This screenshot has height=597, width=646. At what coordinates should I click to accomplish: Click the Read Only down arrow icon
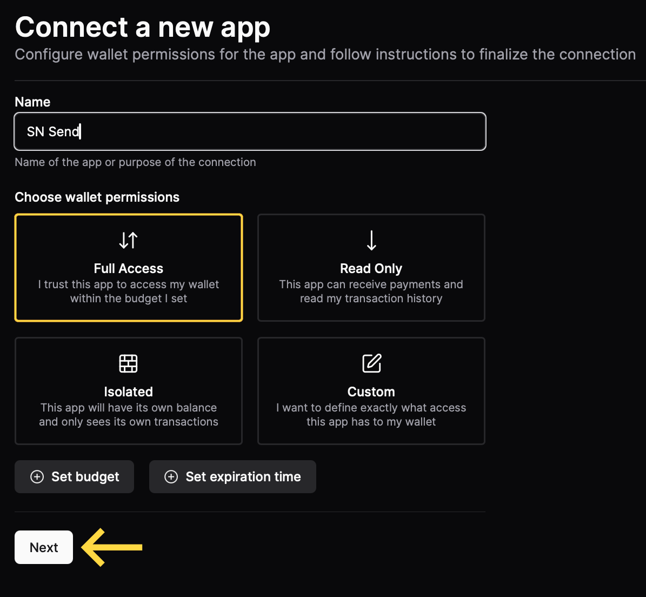(x=371, y=240)
